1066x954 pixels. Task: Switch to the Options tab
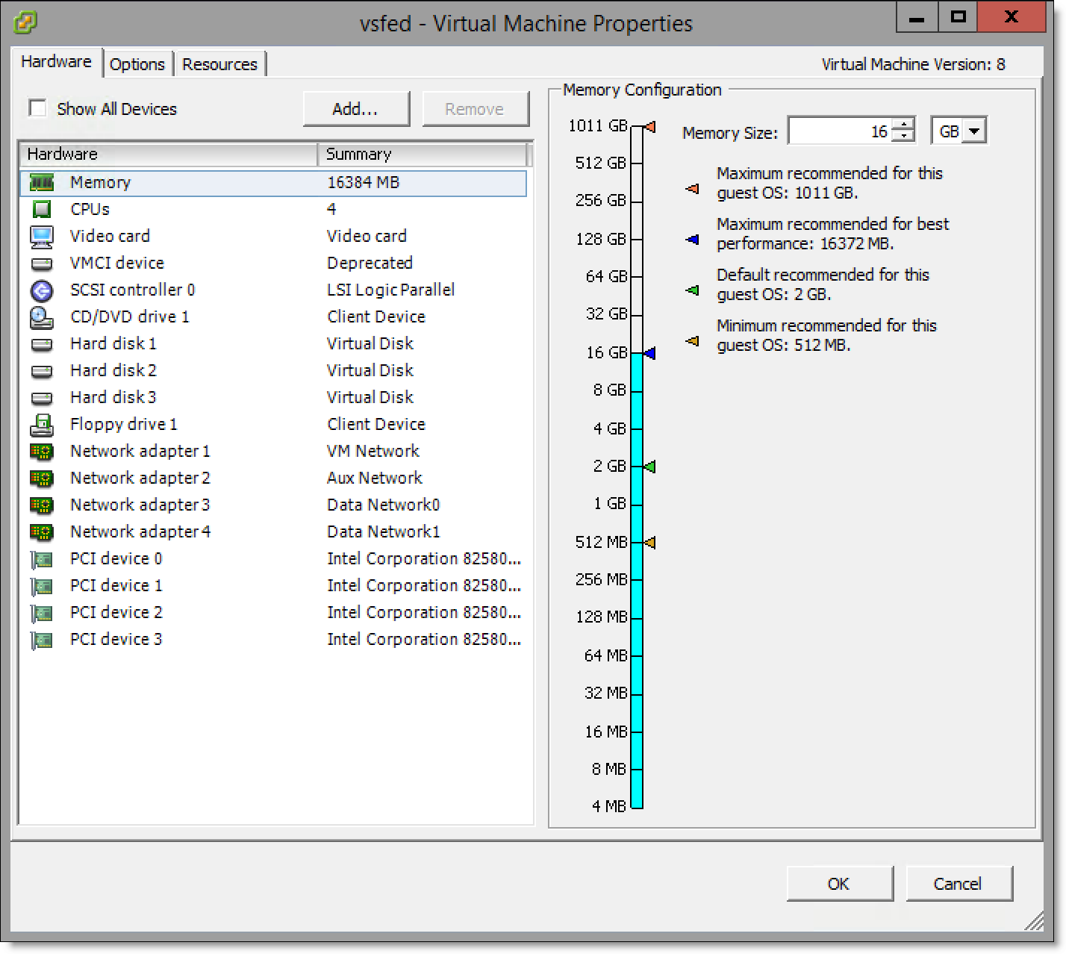(x=137, y=64)
